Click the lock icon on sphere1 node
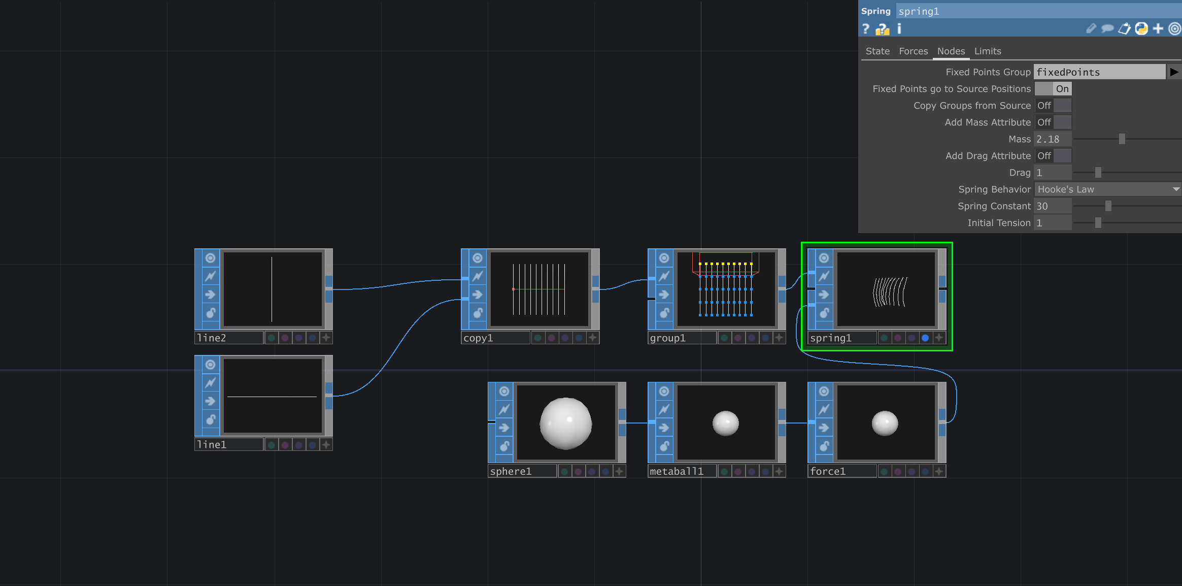Image resolution: width=1182 pixels, height=586 pixels. [x=504, y=446]
